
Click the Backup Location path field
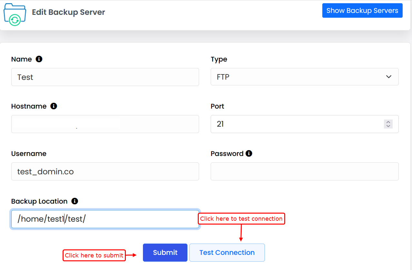coord(105,219)
